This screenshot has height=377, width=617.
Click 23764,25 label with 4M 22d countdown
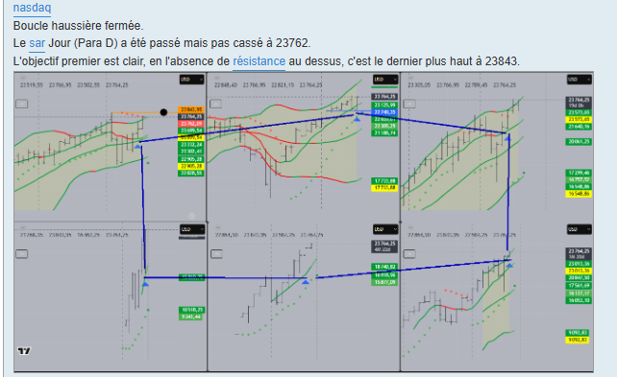[384, 247]
